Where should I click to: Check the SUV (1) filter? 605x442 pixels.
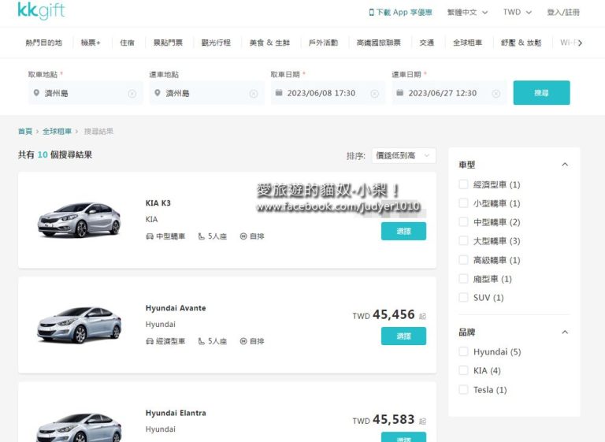point(464,298)
